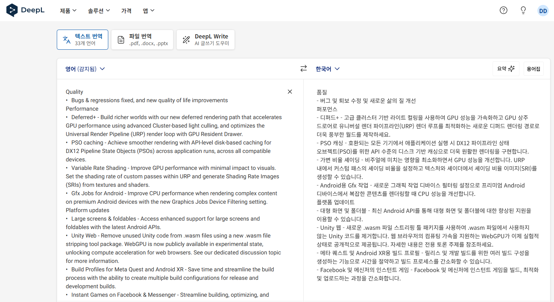Switch to the 파일 번역 tab
The width and height of the screenshot is (554, 302).
coord(142,39)
